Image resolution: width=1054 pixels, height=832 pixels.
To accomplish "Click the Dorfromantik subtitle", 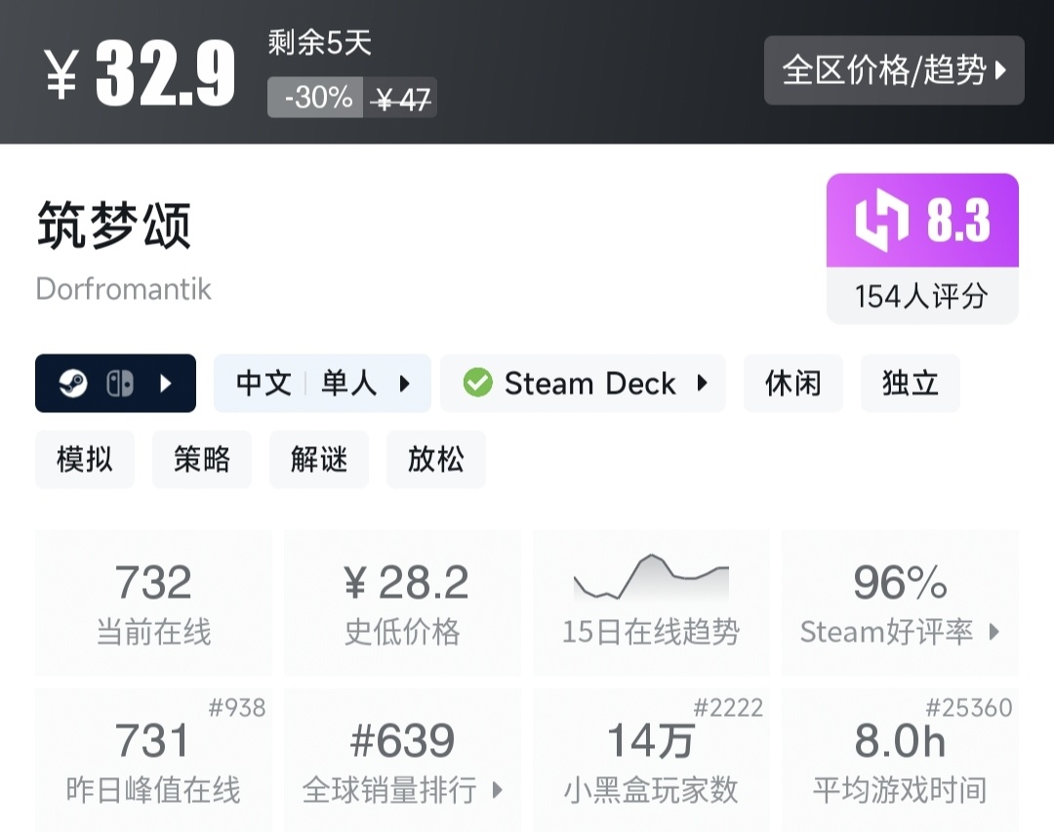I will click(x=124, y=289).
